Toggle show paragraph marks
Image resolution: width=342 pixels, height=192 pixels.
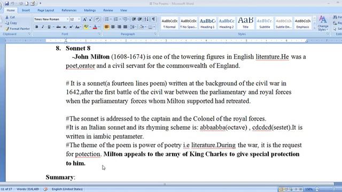153,19
